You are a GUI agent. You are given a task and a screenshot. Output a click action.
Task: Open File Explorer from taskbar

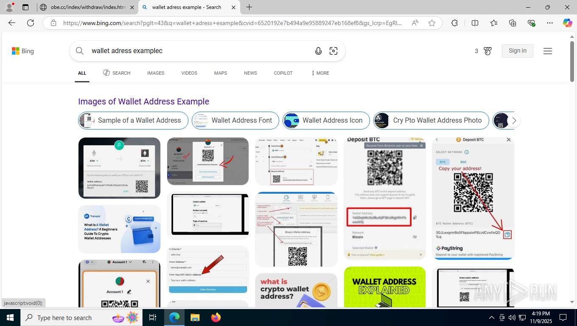(195, 318)
